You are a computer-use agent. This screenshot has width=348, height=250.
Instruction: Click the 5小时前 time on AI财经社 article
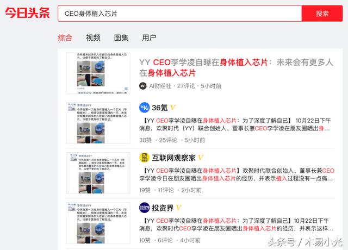click(211, 86)
